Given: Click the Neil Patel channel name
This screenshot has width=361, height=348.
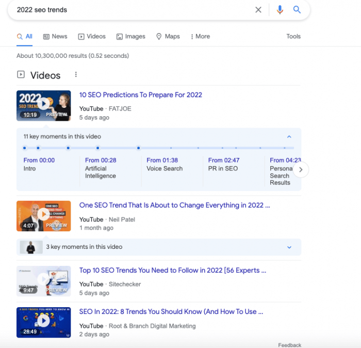Looking at the screenshot, I should click(122, 219).
